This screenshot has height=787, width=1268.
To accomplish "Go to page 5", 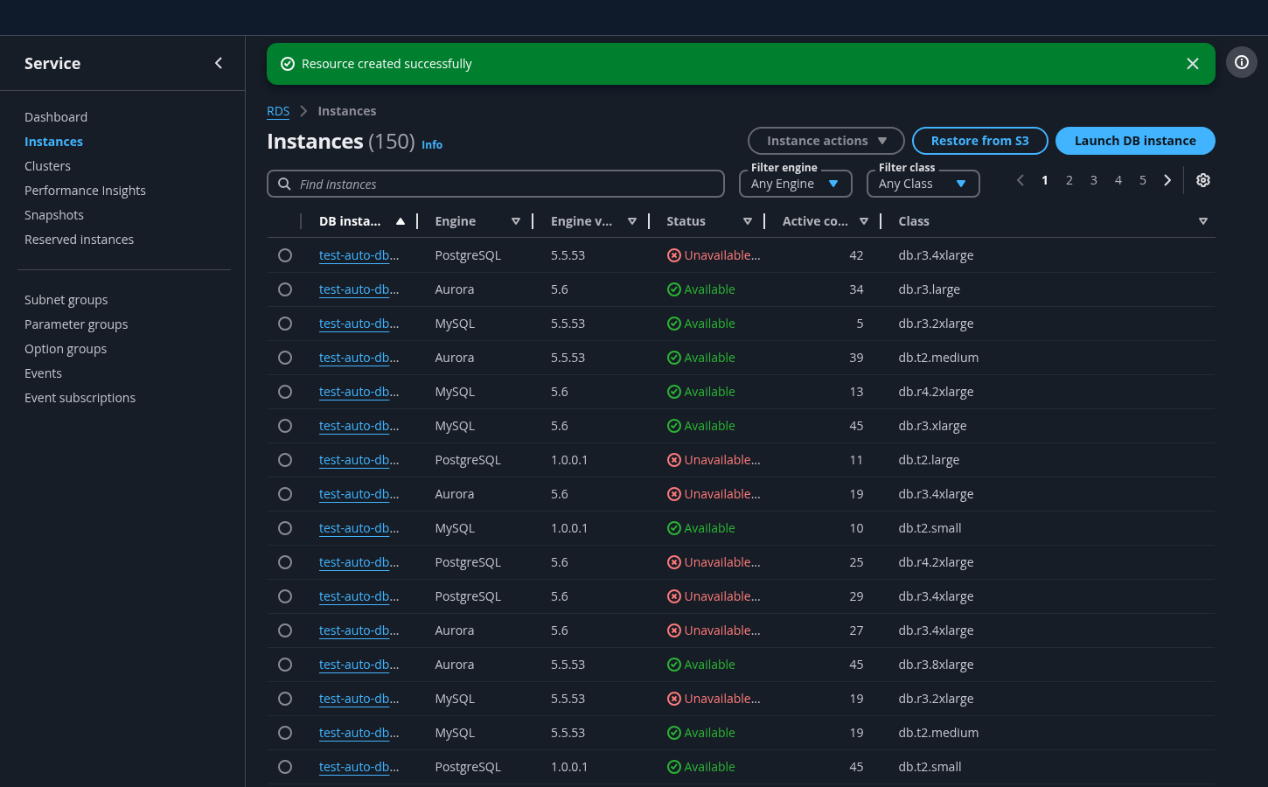I will click(x=1142, y=180).
